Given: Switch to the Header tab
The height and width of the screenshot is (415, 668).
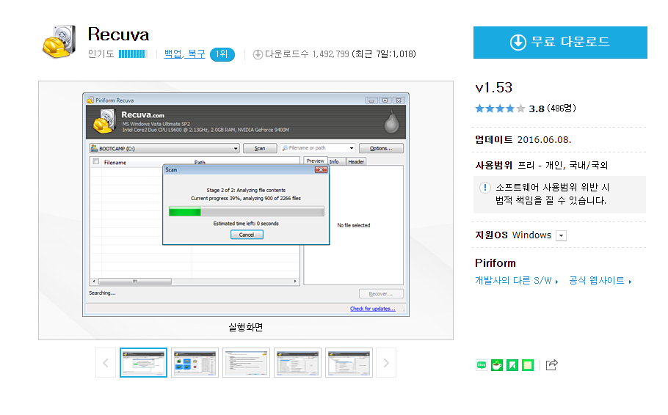Looking at the screenshot, I should pos(356,162).
